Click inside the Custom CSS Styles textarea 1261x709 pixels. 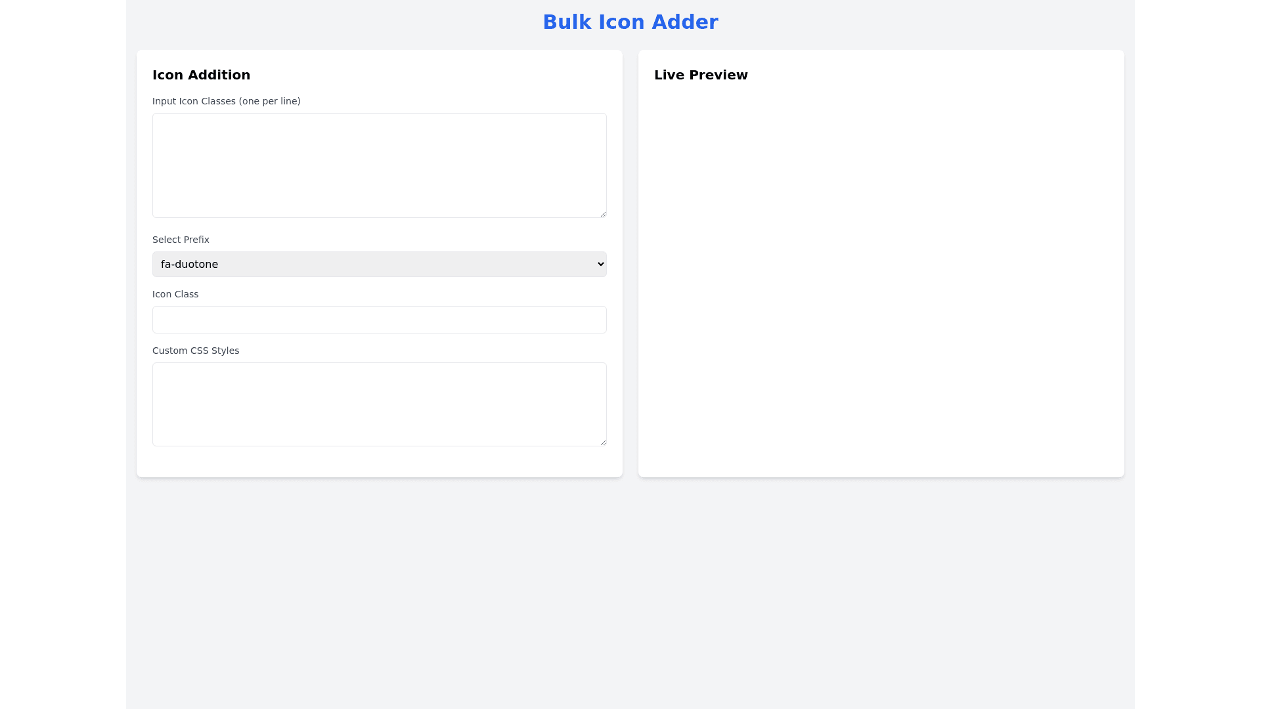coord(379,404)
